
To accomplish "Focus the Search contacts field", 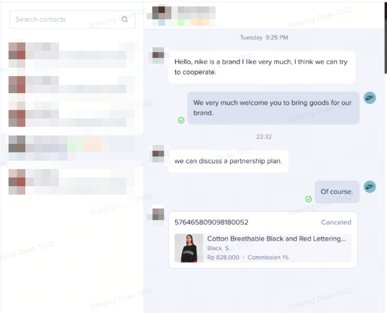I will click(72, 19).
